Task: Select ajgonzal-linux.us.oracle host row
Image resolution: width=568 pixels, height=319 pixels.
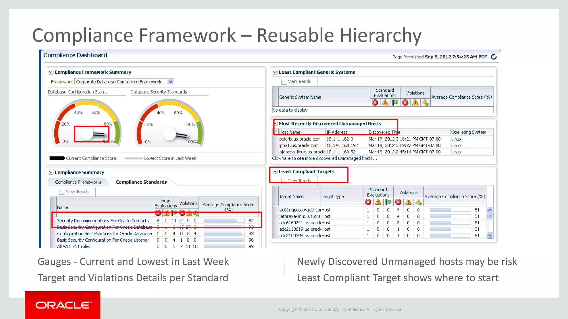Action: tap(383, 152)
